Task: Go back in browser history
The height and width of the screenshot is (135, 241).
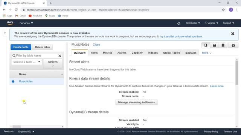Action: click(x=4, y=10)
